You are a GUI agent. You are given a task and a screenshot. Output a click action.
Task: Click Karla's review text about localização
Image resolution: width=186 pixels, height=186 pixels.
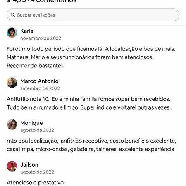[x=91, y=57]
